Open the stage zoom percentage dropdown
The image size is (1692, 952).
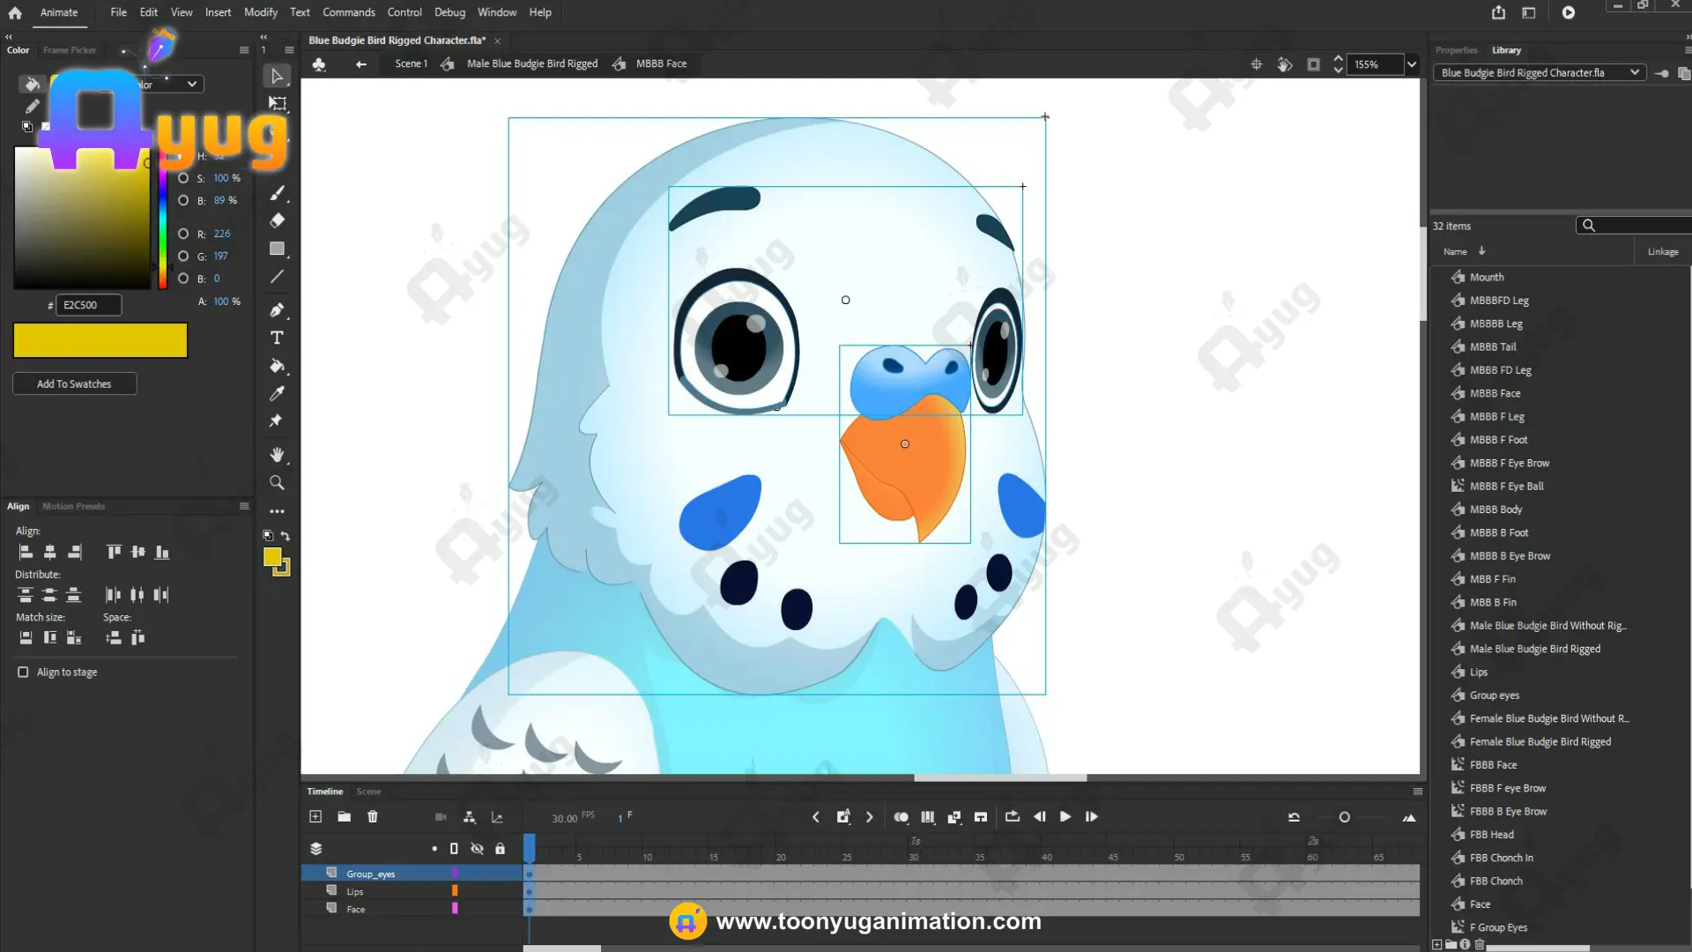pyautogui.click(x=1412, y=64)
